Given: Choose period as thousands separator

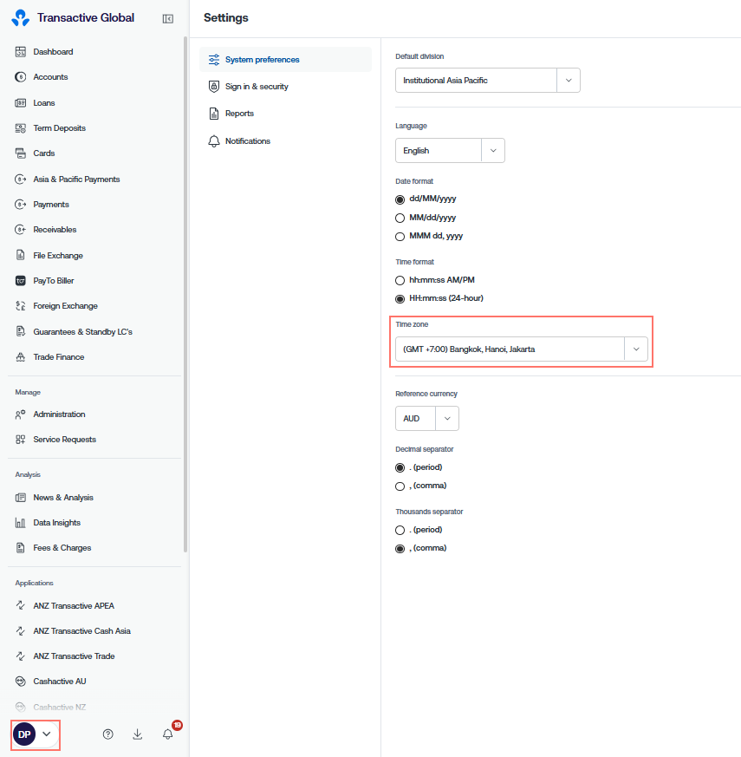Looking at the screenshot, I should click(400, 531).
